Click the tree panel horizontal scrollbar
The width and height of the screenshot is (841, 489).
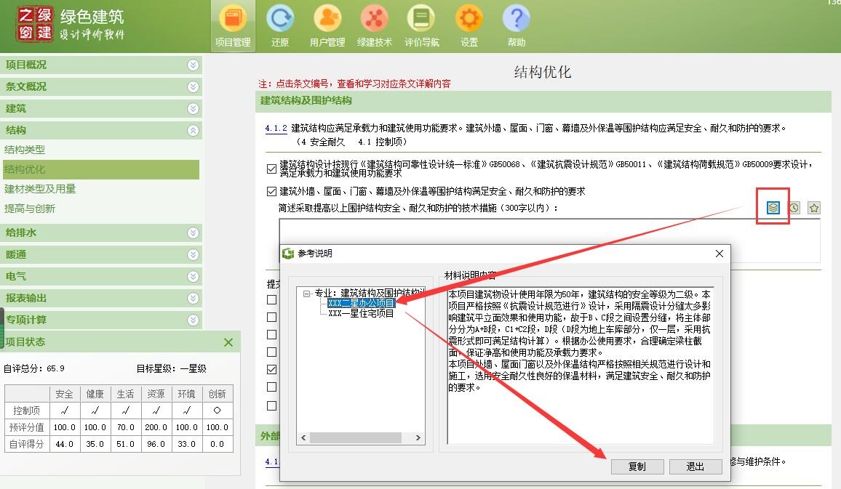tap(355, 438)
